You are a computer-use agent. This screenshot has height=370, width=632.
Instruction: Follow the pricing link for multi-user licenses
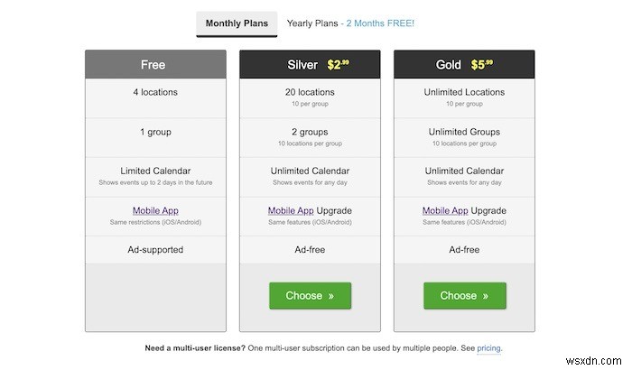[x=488, y=347]
